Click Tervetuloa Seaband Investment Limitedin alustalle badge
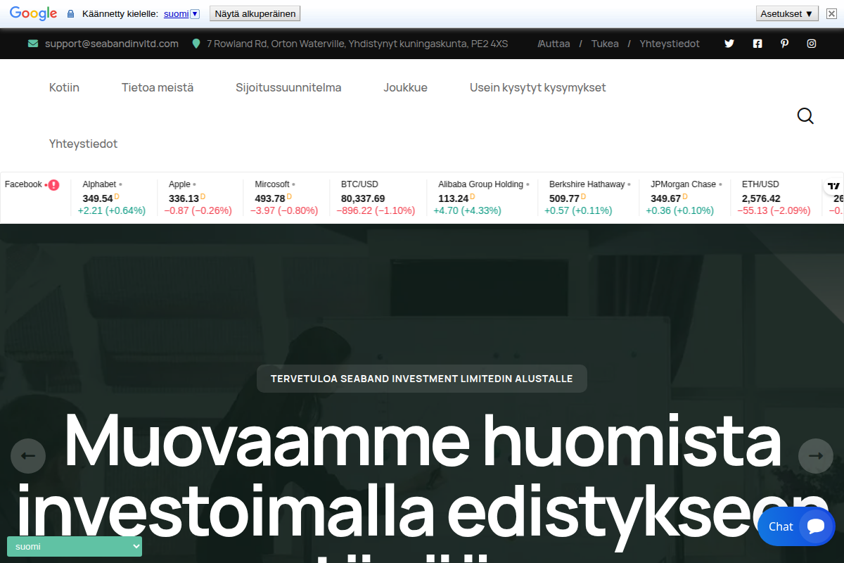 pyautogui.click(x=422, y=379)
